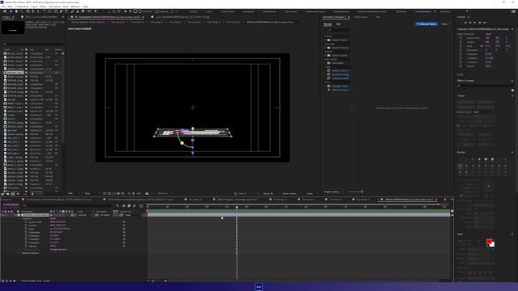
Task: Expand the Starter Presets folder
Action: [x=325, y=40]
